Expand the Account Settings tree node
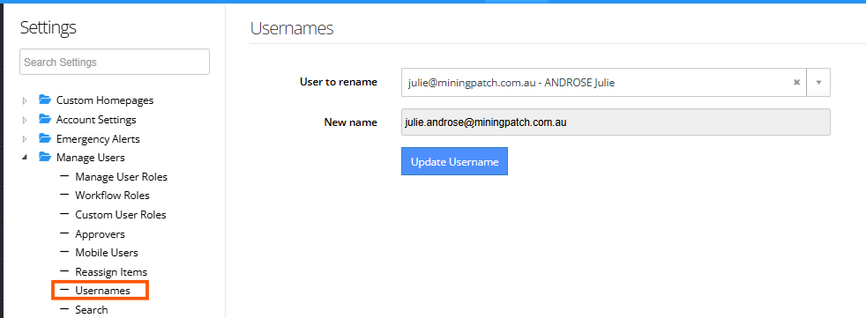866x318 pixels. tap(25, 120)
